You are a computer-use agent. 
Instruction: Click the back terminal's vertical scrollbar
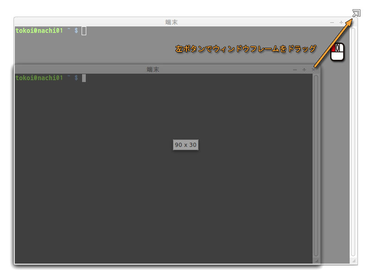pos(353,139)
